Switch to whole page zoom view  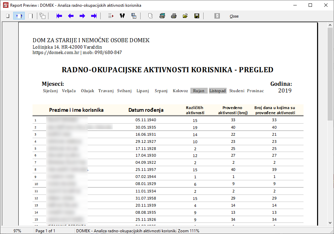tap(7, 16)
